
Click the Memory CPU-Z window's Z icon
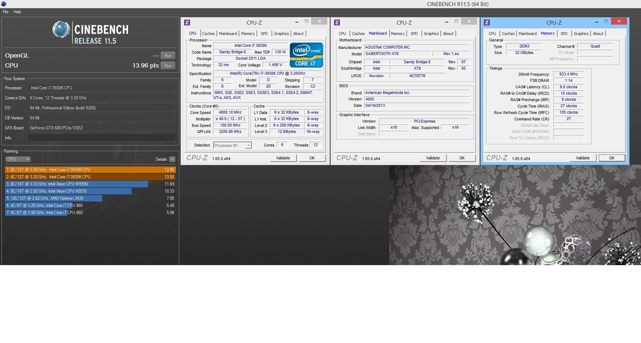[x=486, y=23]
